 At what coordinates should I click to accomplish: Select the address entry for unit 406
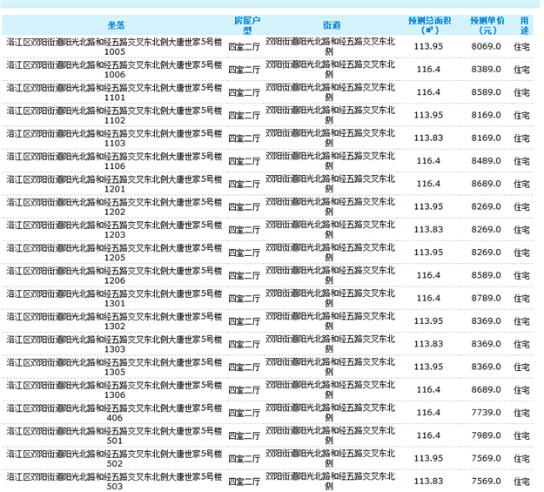[x=115, y=411]
